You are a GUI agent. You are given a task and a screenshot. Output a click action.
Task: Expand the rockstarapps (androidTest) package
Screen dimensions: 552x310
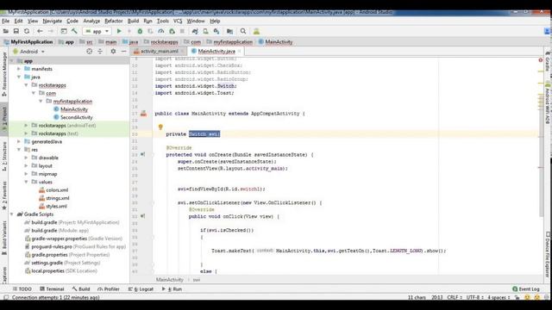point(26,126)
